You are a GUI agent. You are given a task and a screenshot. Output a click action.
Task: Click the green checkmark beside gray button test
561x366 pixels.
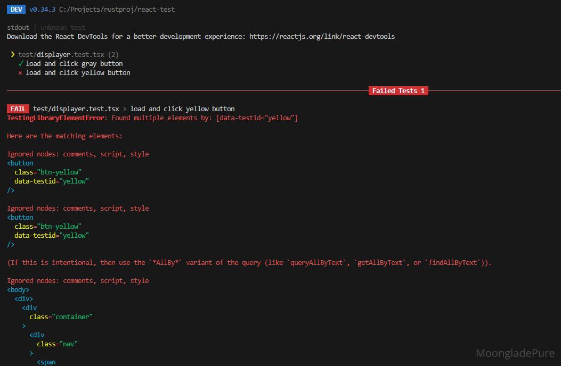pos(20,63)
